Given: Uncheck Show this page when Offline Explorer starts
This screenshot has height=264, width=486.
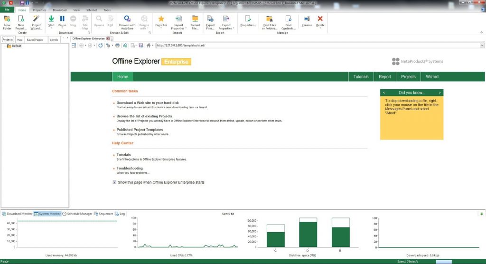Looking at the screenshot, I should 114,182.
